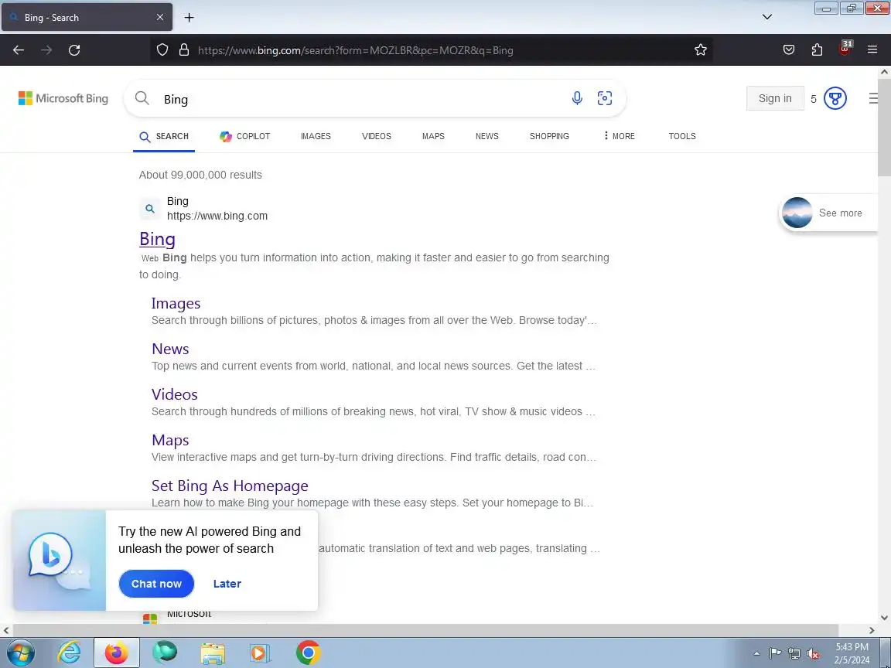Click the vertical scrollbar down arrow
The image size is (891, 668).
pos(884,618)
